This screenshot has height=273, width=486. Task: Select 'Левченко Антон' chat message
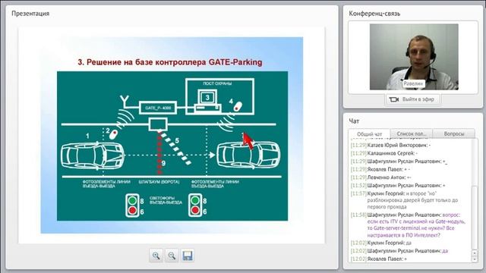381,177
